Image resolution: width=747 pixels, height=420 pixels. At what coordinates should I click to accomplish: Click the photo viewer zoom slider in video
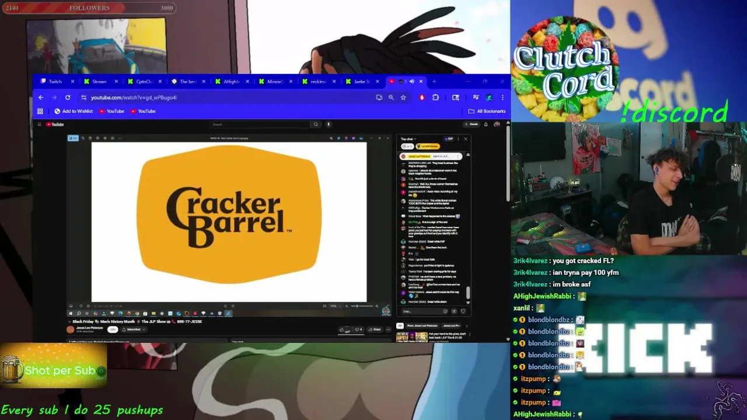click(361, 306)
